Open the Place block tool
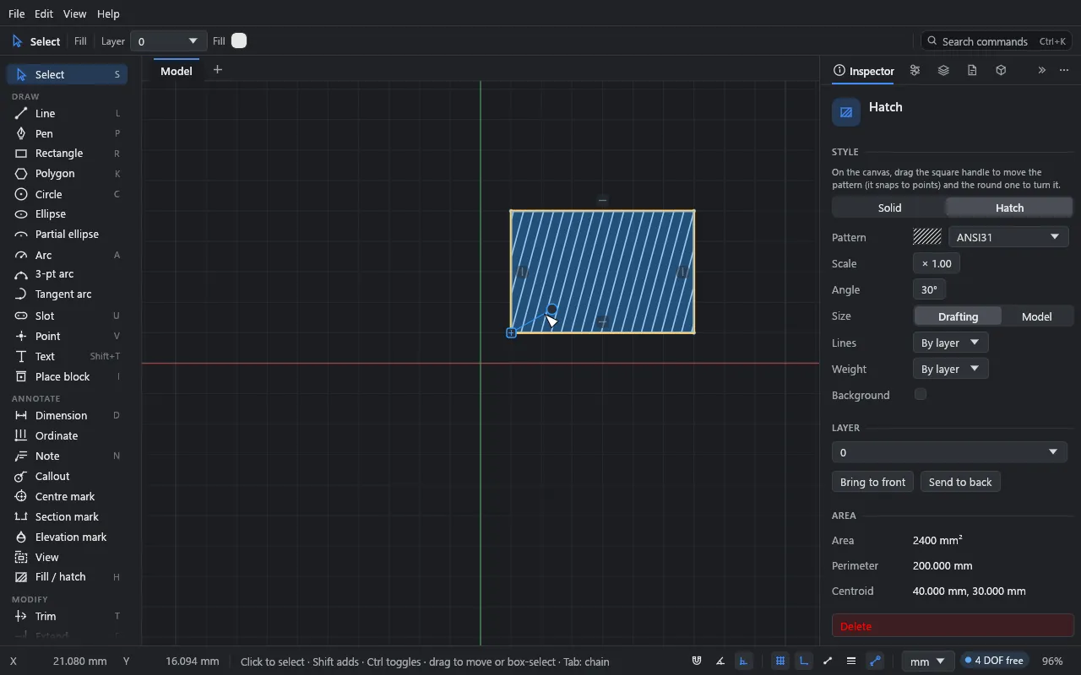This screenshot has height=675, width=1081. coord(67,376)
